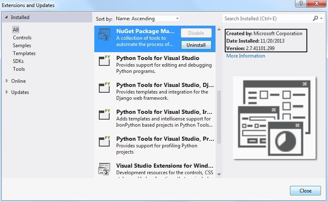328x202 pixels.
Task: Click the Python Tools Django extension icon
Action: [x=104, y=87]
